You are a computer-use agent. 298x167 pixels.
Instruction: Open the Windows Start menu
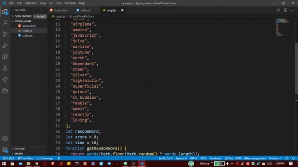point(4,164)
